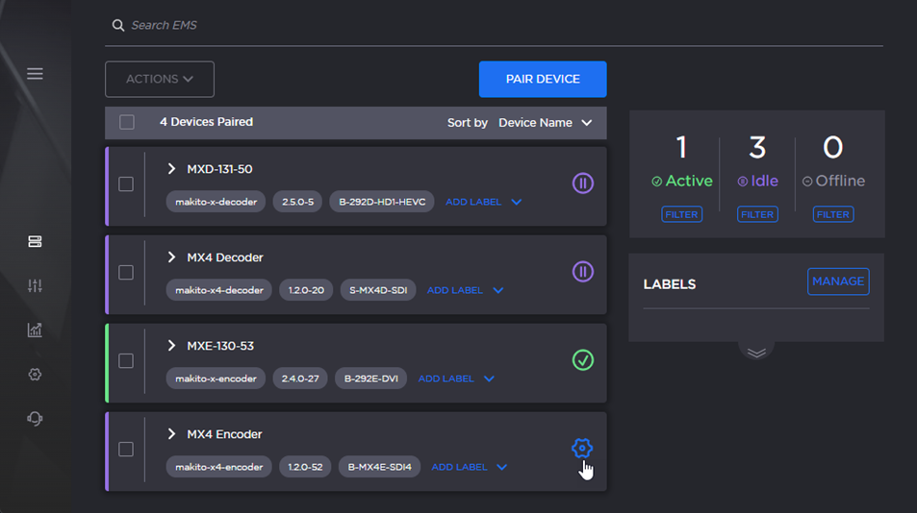Open the hamburger menu in sidebar
Image resolution: width=917 pixels, height=513 pixels.
[35, 74]
